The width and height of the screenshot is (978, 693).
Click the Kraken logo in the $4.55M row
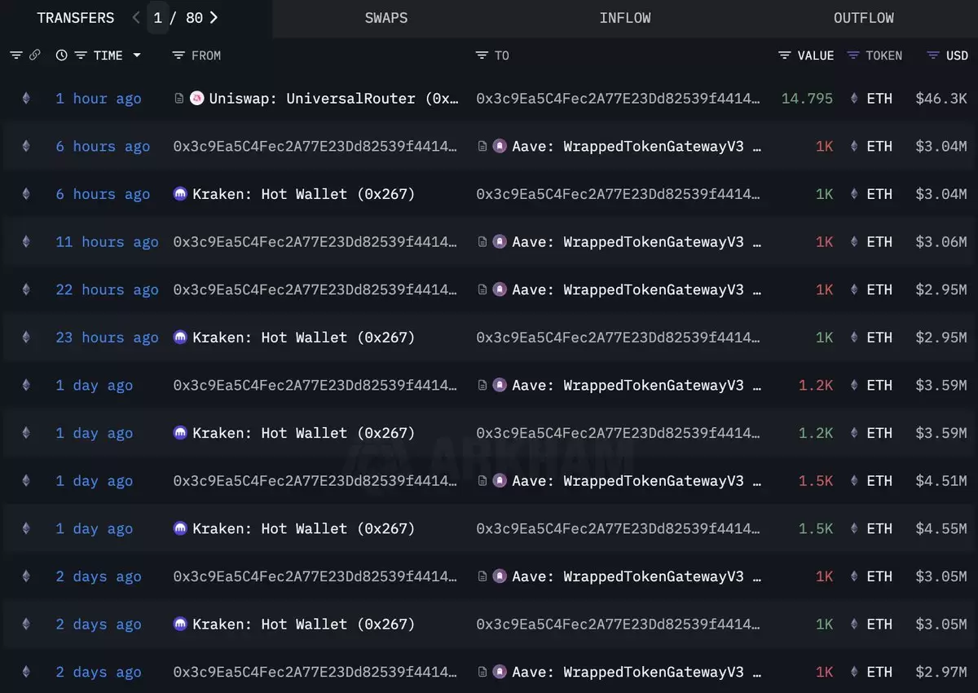tap(181, 529)
